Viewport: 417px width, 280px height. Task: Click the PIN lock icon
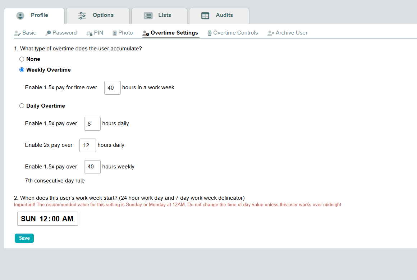[x=90, y=33]
